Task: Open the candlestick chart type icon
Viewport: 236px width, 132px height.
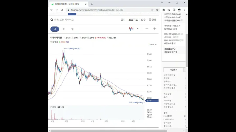Action: (x=131, y=29)
